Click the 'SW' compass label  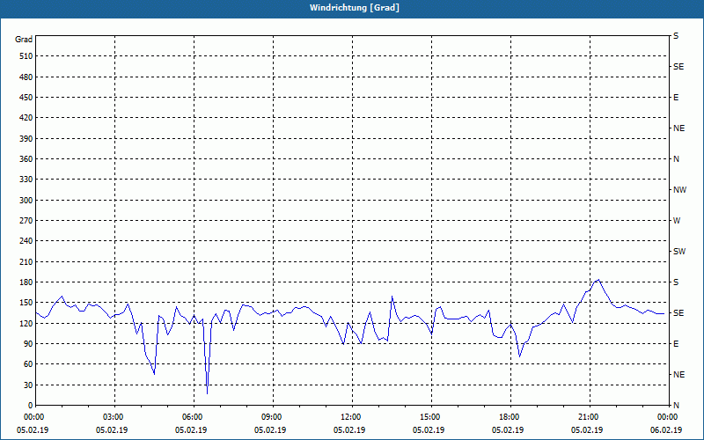(679, 252)
